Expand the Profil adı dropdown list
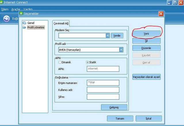The image size is (184, 126). 121,50
